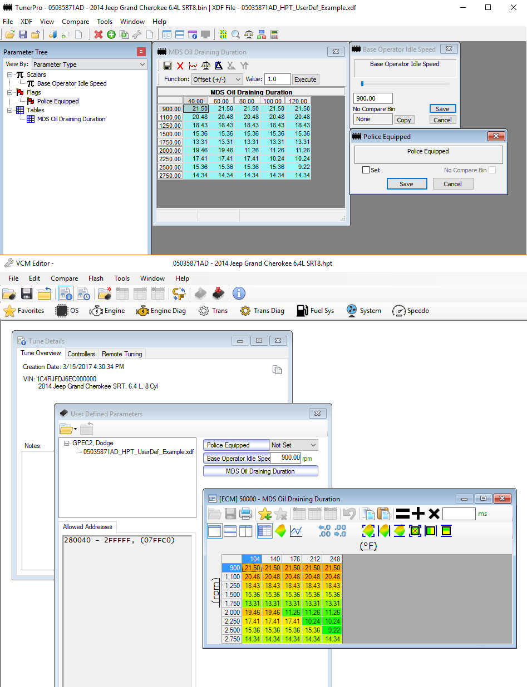Open the XDF menu in TunerPro

coord(26,22)
